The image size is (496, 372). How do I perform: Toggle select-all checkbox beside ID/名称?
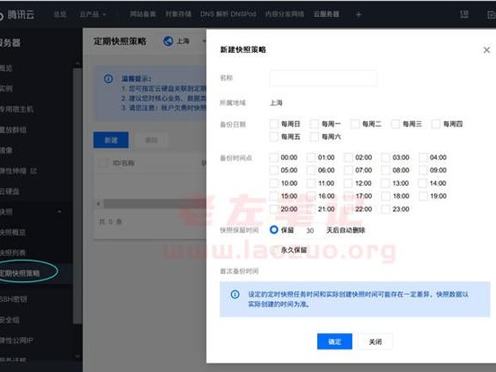coord(102,163)
